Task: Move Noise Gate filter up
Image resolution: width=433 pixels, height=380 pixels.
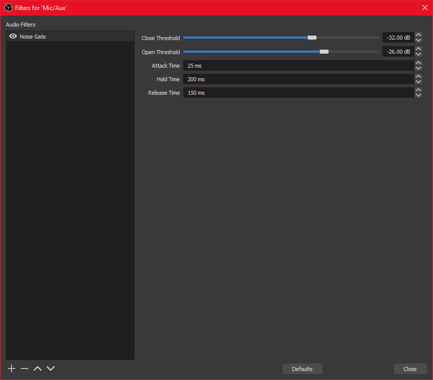Action: (38, 368)
